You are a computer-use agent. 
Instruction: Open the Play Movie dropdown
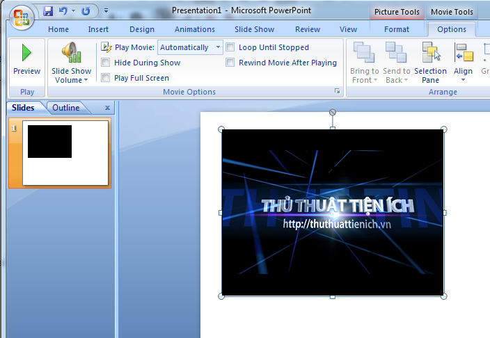point(218,47)
